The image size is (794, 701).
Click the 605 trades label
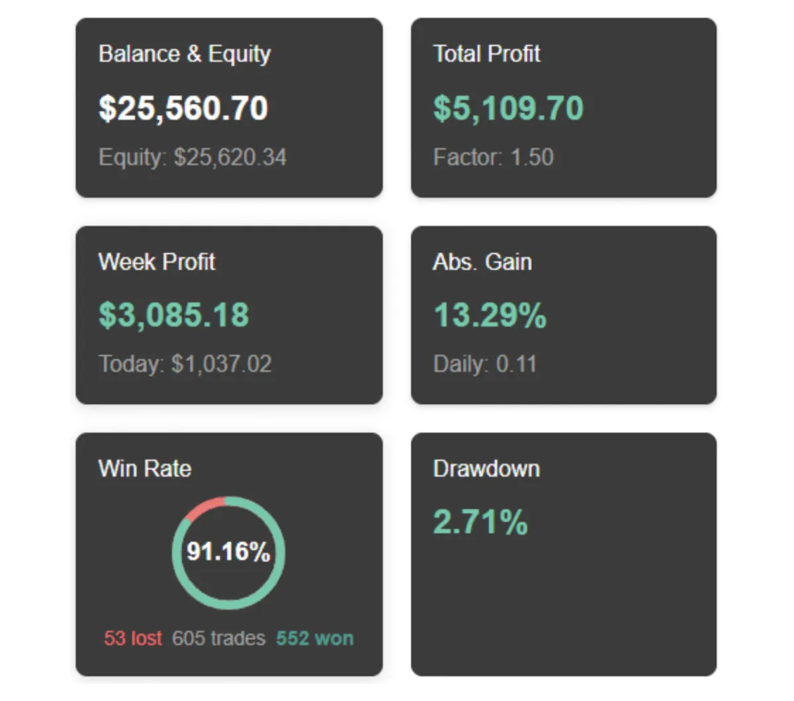219,638
